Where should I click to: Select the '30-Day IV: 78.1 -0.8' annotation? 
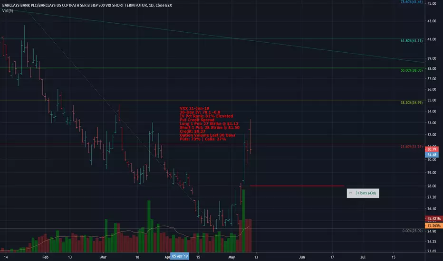pyautogui.click(x=200, y=112)
